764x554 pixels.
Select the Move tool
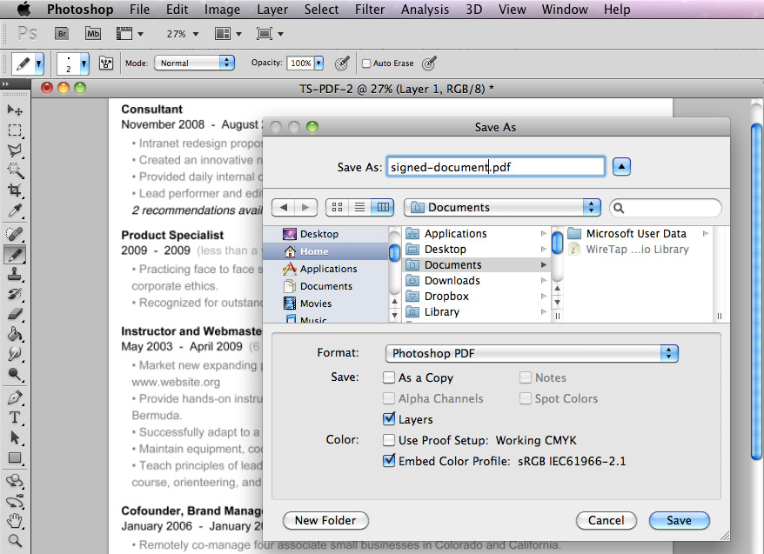(15, 110)
